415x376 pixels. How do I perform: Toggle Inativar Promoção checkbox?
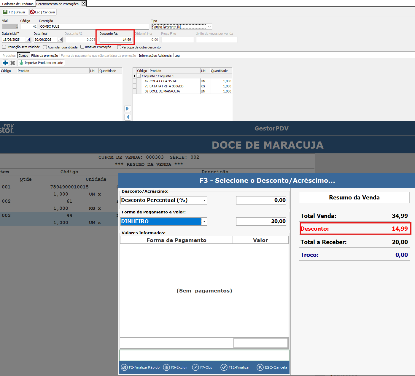click(82, 47)
